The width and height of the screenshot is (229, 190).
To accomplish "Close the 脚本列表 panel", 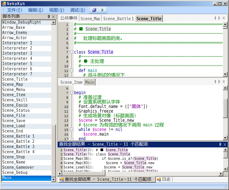I will point(54,17).
